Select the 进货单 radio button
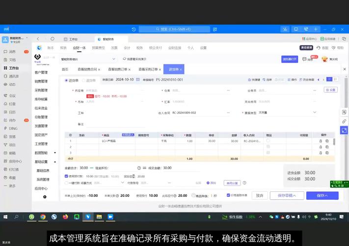 click(x=66, y=80)
